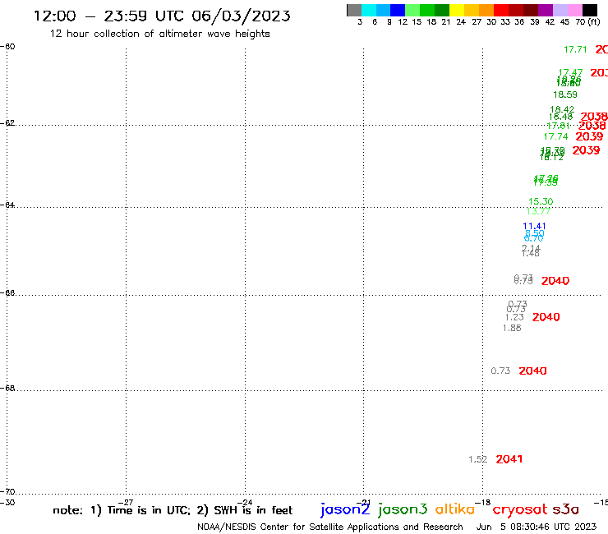Click the longitude axis label "-30"
The image size is (608, 534).
[x=7, y=503]
